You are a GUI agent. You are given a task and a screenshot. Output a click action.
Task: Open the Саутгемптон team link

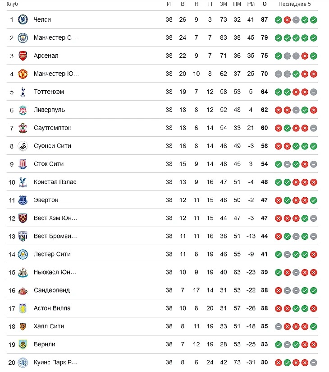[52, 128]
